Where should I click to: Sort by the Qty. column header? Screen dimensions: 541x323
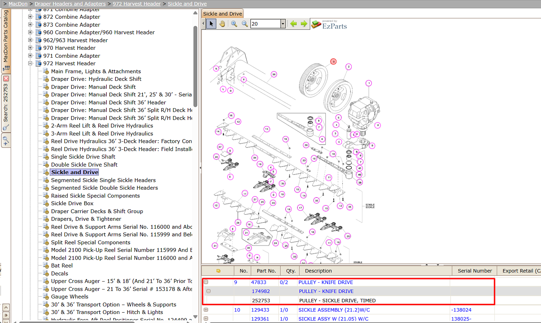291,271
